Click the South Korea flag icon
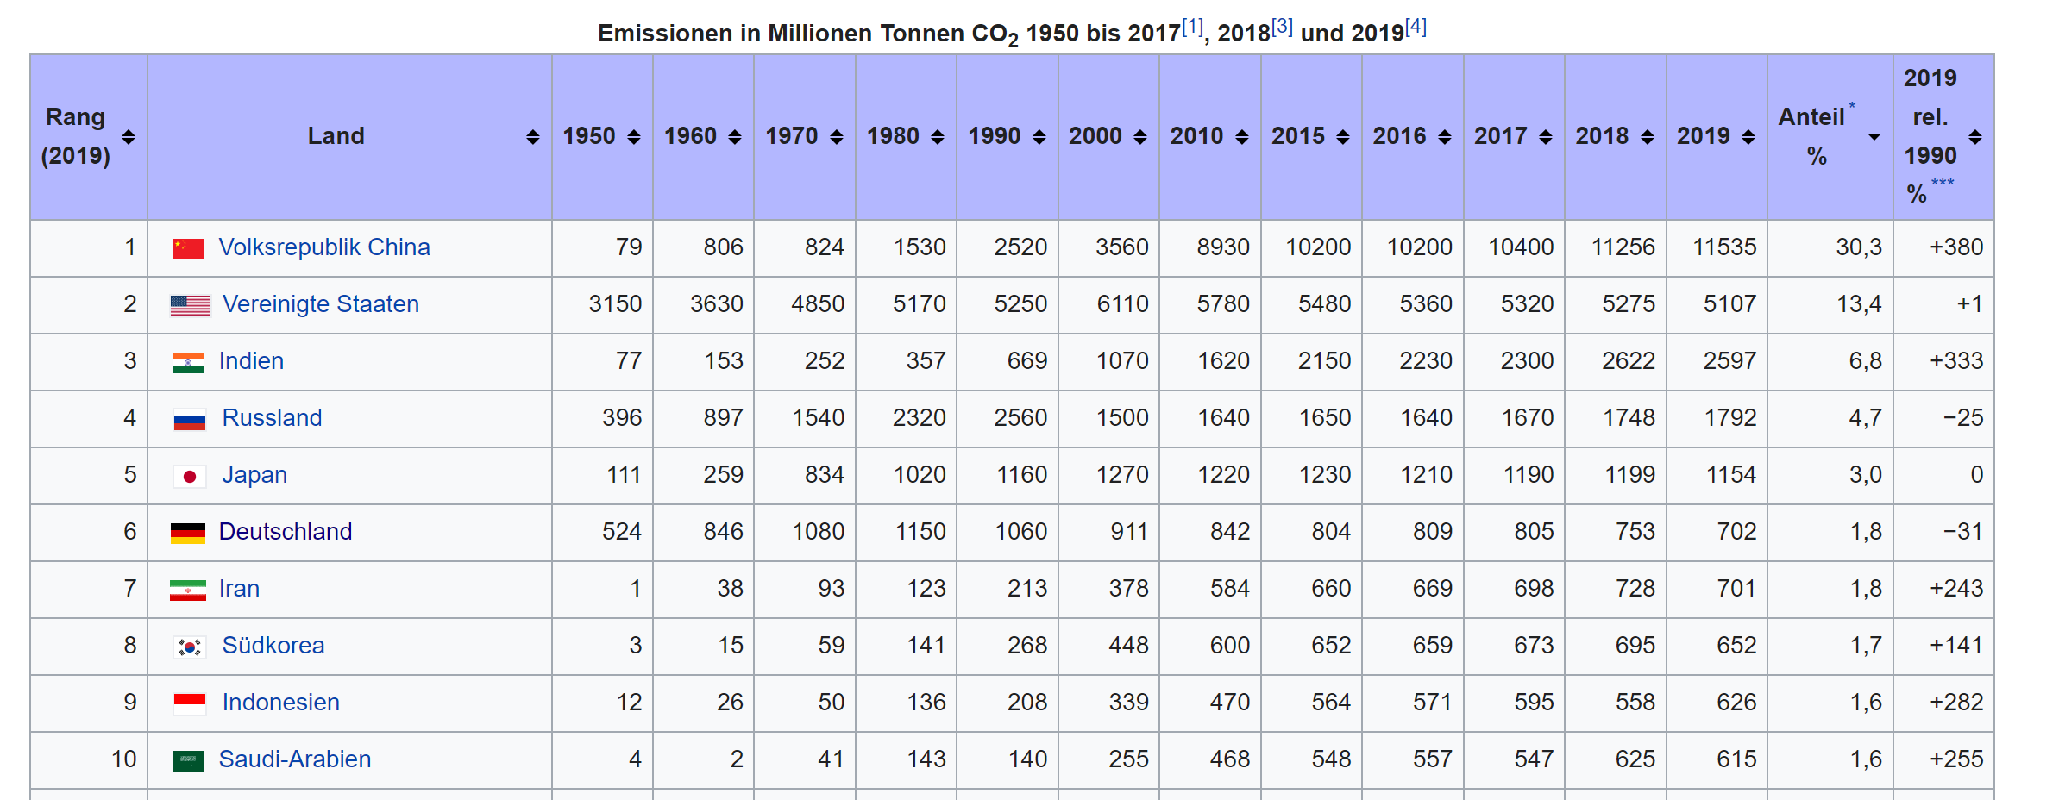Screen dimensions: 2059x800 pyautogui.click(x=190, y=647)
